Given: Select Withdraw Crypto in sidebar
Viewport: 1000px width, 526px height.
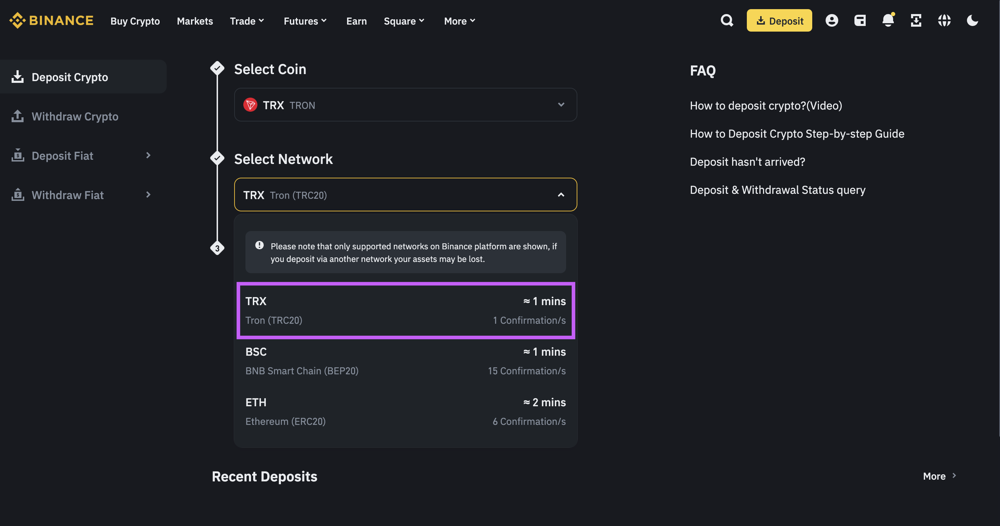Looking at the screenshot, I should [x=75, y=116].
